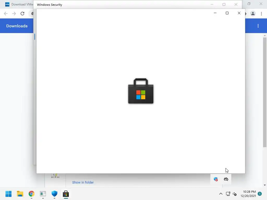This screenshot has height=200, width=267.
Task: Switch to Google Chrome in the taskbar
Action: [x=31, y=194]
